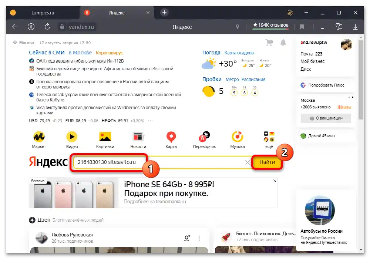Click the Москва location selector
The image size is (370, 259).
pyautogui.click(x=23, y=43)
